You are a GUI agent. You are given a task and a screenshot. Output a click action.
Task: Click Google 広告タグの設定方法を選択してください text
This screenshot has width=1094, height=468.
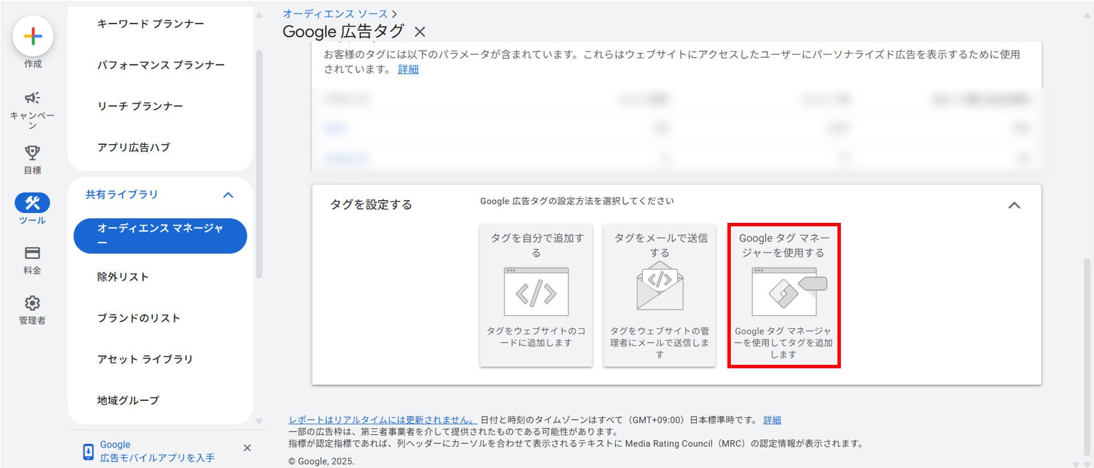tap(577, 201)
